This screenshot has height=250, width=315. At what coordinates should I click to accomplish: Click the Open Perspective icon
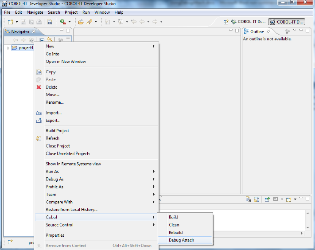pyautogui.click(x=226, y=22)
